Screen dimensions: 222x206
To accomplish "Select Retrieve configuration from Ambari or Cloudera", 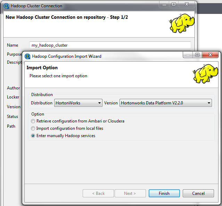I will tap(77, 121).
